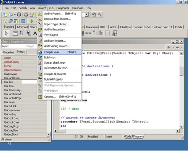Select the ScrollBar component in palette
Viewport: 188px width, 151px height.
coord(88,33)
